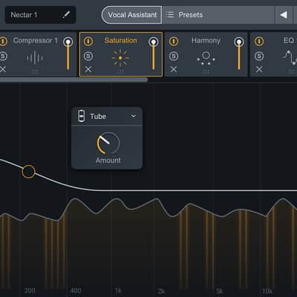297x297 pixels.
Task: Select the Compressor 1 module label
Action: click(x=35, y=40)
